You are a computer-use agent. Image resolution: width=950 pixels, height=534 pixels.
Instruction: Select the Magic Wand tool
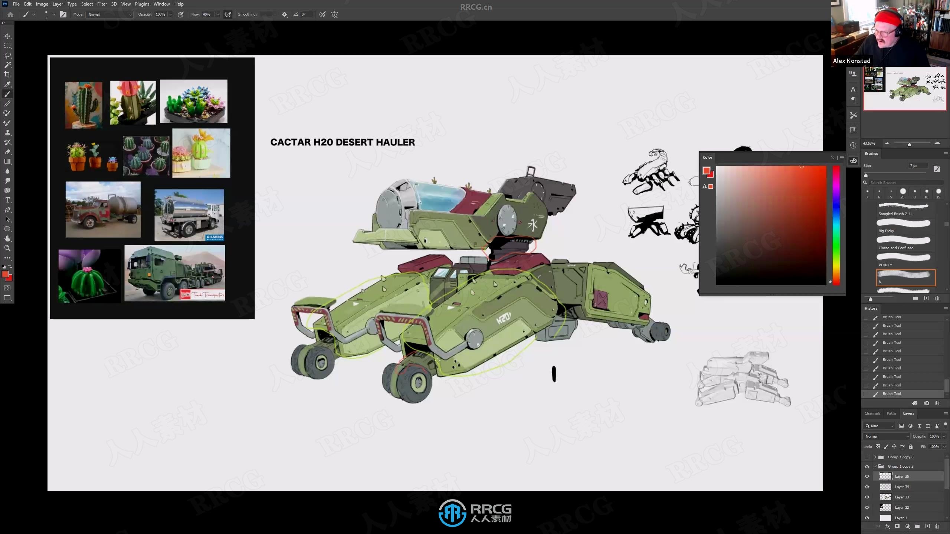(x=7, y=65)
